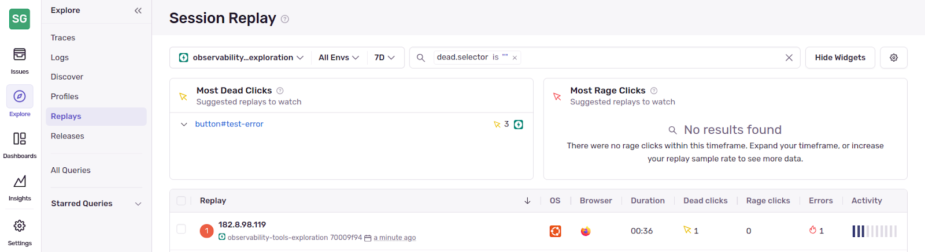
Task: Remove the dead.selector filter token
Action: coord(515,58)
